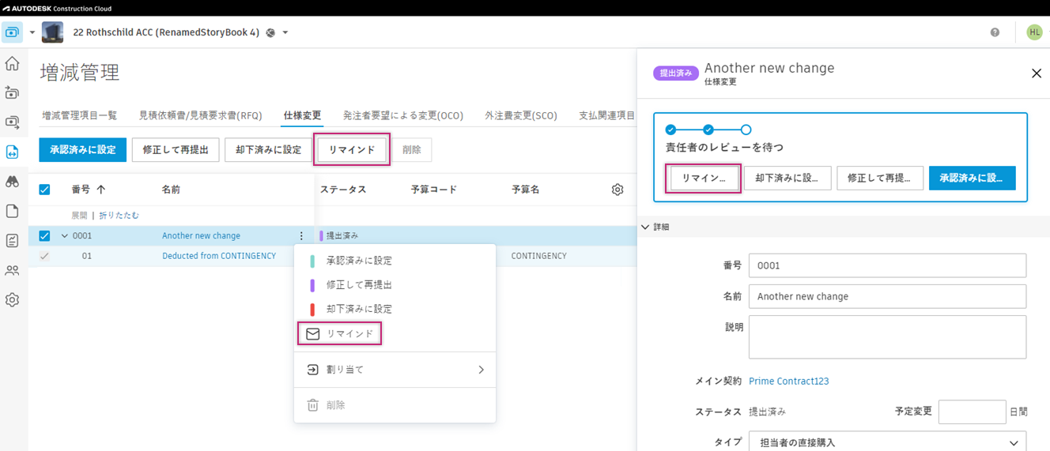Viewport: 1050px width, 451px height.
Task: Click the 提出済み purple status badge
Action: 676,73
